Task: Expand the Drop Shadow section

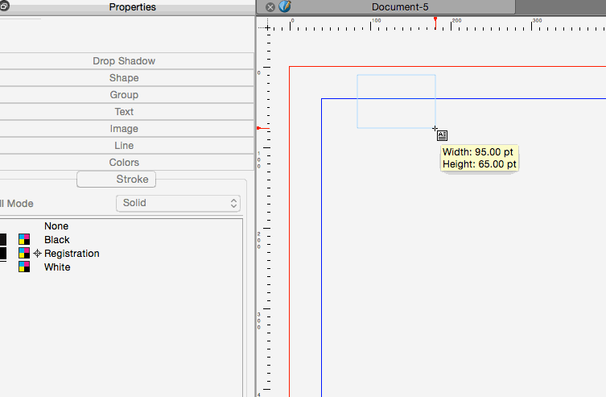Action: point(124,61)
